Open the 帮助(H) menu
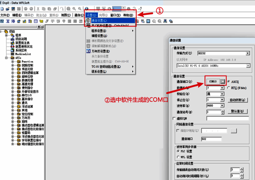The width and height of the screenshot is (255, 180). 128,15
